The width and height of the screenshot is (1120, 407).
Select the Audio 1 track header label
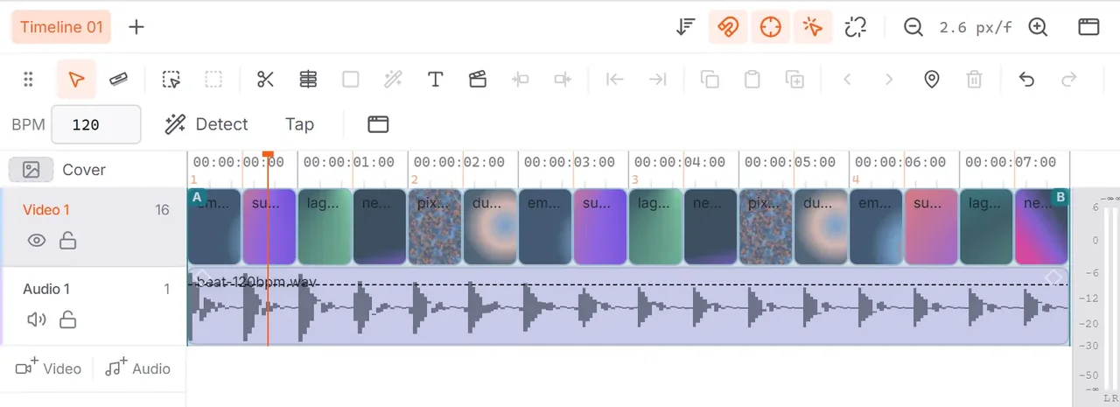pyautogui.click(x=46, y=289)
